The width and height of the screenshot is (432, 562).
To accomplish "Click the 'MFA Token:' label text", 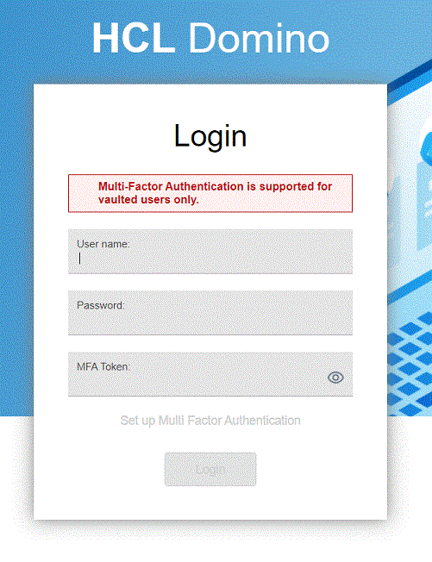I will click(x=103, y=366).
